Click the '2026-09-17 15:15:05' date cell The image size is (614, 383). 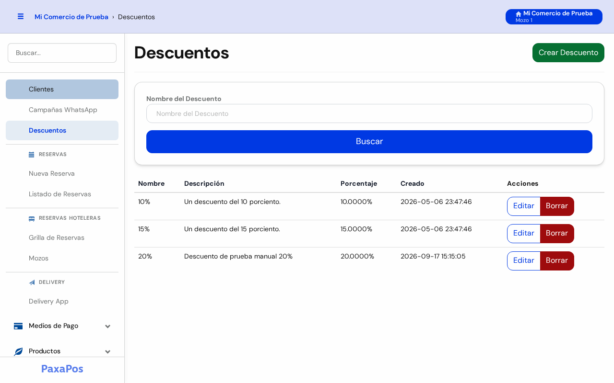point(433,256)
